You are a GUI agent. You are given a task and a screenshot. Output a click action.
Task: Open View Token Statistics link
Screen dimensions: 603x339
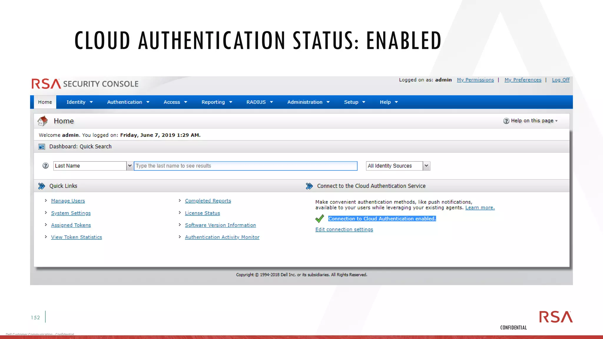[x=77, y=237]
